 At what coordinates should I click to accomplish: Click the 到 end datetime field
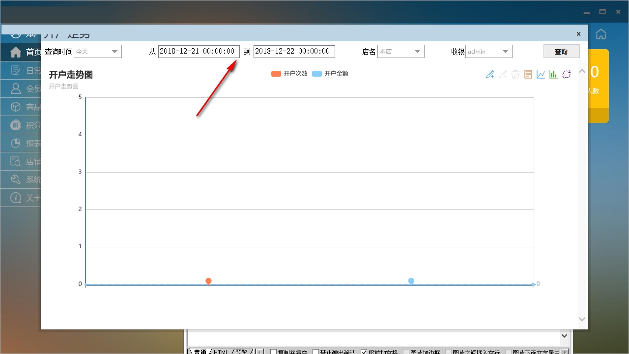point(294,51)
